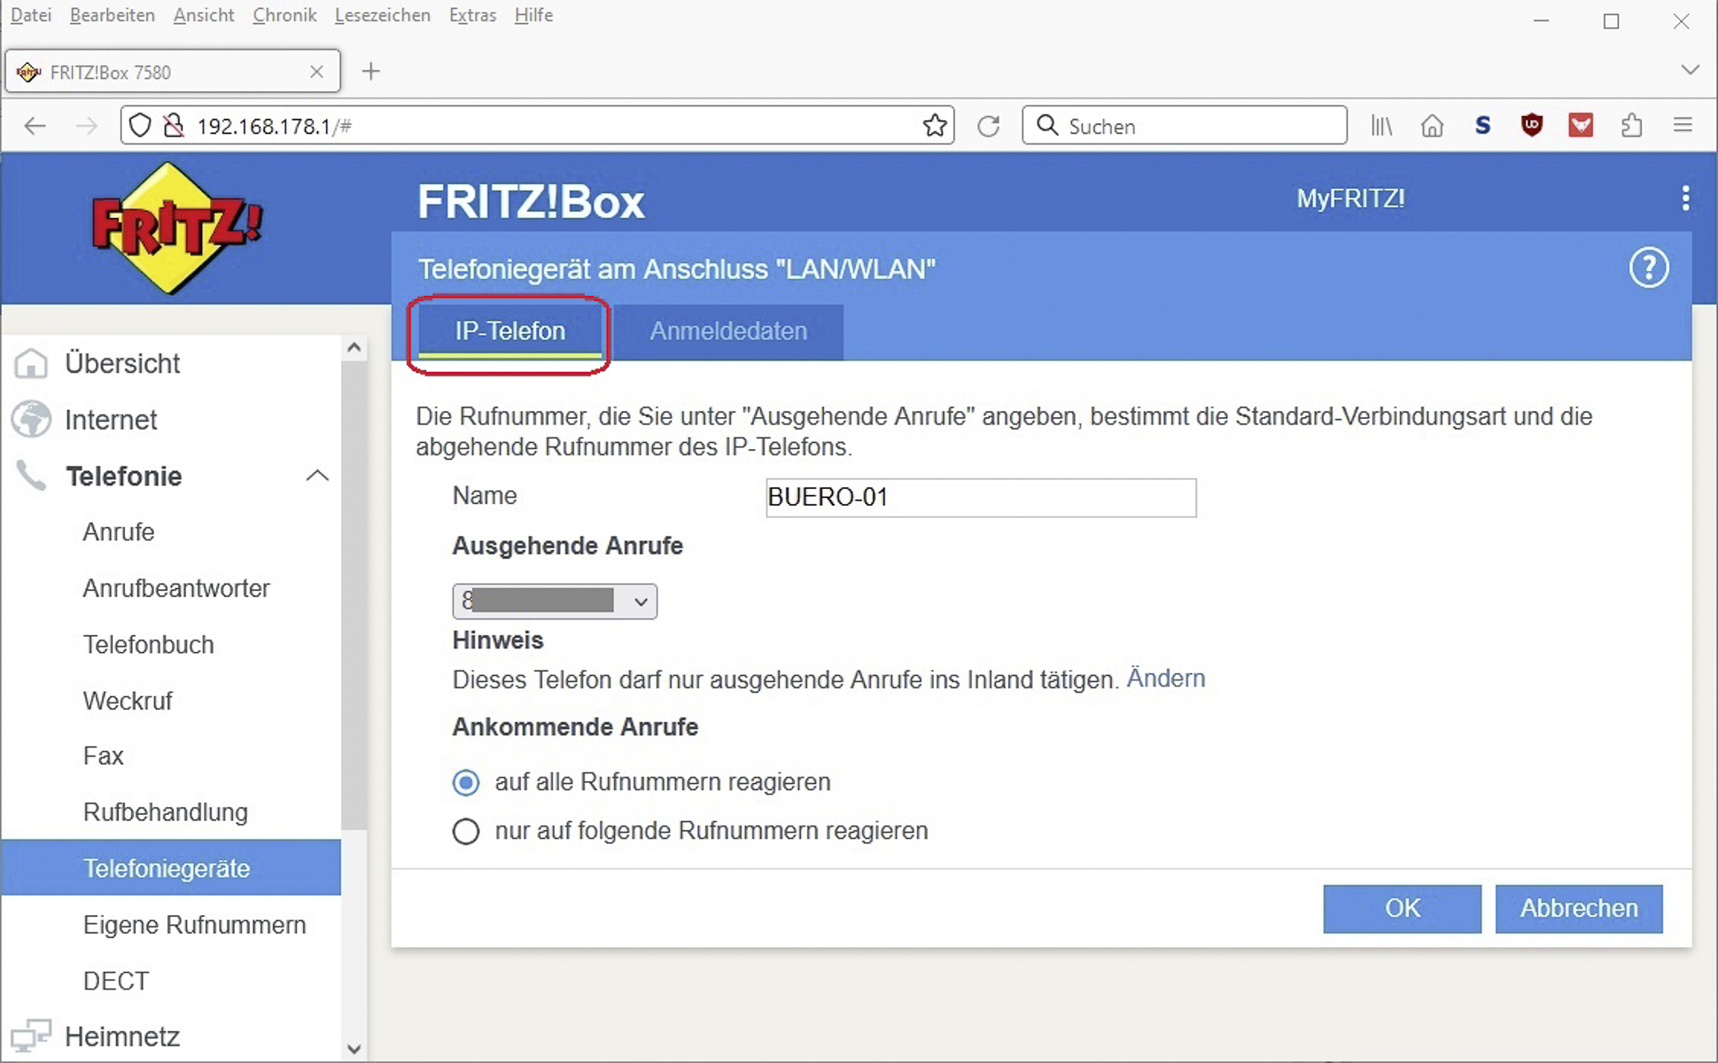The height and width of the screenshot is (1063, 1718).
Task: Click the Telefonie phone handset icon
Action: (31, 476)
